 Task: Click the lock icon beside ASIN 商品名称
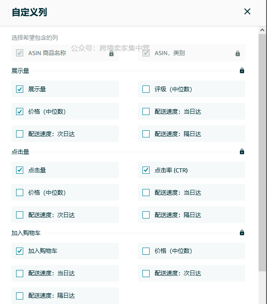point(111,54)
